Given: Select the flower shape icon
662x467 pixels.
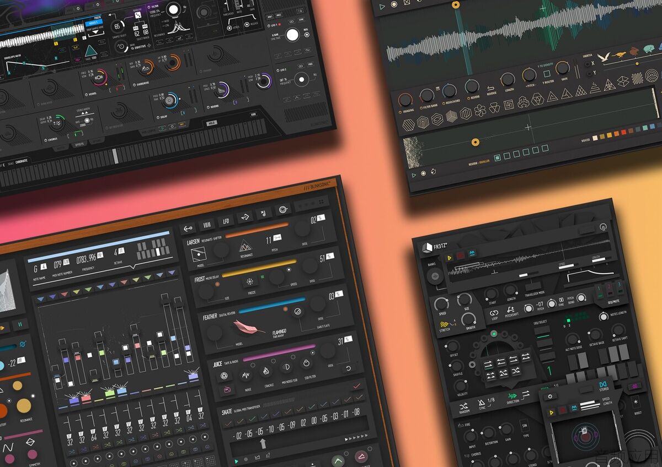Looking at the screenshot, I should [x=480, y=110].
